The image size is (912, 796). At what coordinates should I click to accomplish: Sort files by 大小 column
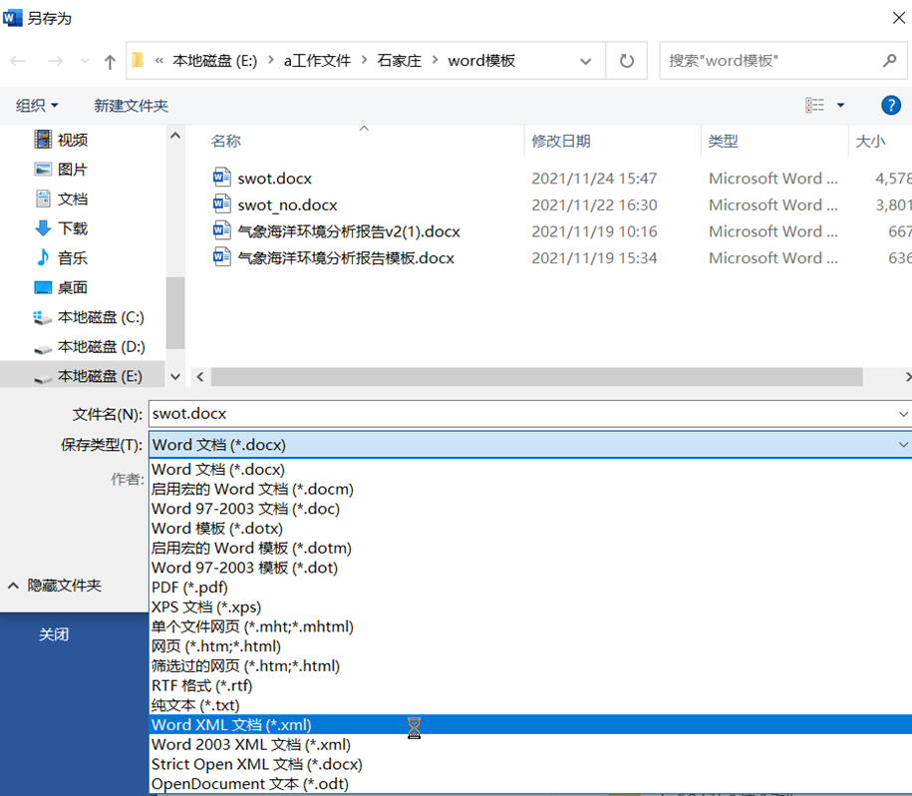(870, 141)
